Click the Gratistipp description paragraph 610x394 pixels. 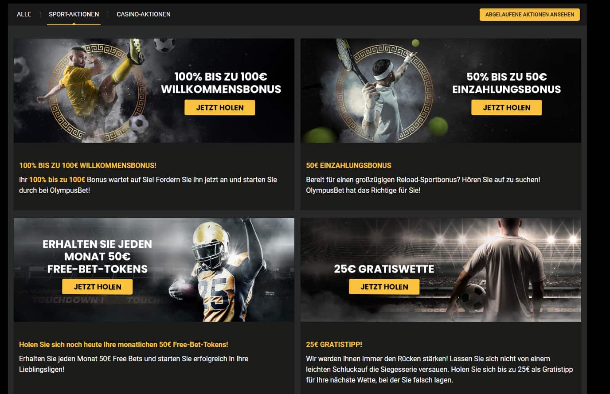tap(439, 369)
